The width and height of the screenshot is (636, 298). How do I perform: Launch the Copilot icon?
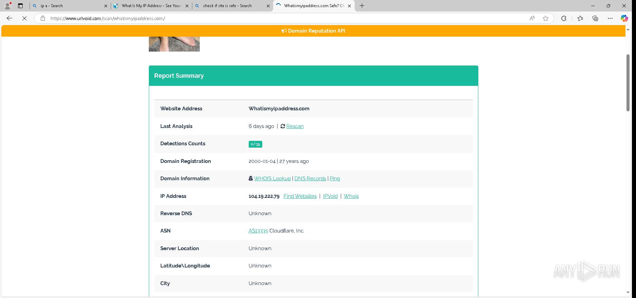click(x=624, y=18)
